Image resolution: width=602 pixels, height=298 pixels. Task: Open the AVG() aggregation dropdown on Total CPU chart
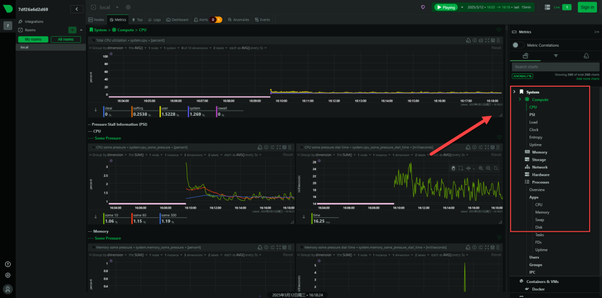(x=138, y=48)
